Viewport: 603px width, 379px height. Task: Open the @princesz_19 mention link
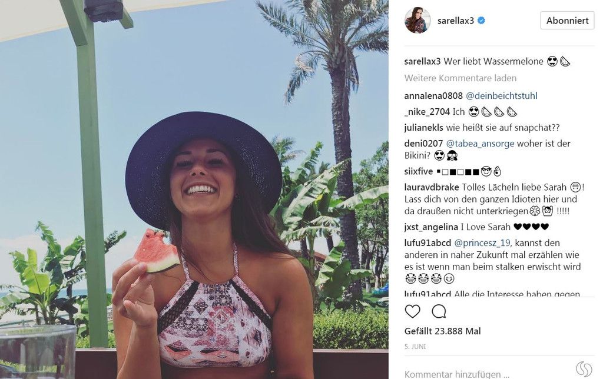click(x=483, y=243)
